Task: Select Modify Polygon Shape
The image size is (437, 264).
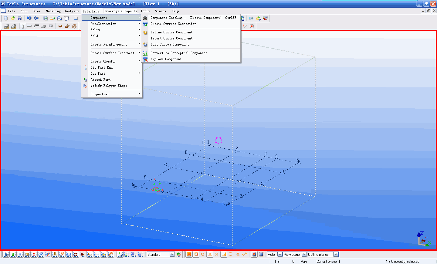Action: coord(112,86)
